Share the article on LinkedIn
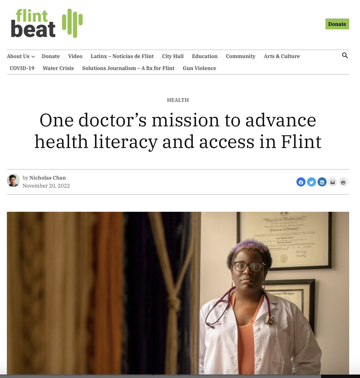 322,182
